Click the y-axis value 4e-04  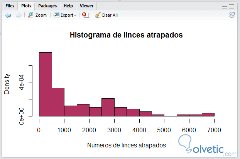pos(21,82)
